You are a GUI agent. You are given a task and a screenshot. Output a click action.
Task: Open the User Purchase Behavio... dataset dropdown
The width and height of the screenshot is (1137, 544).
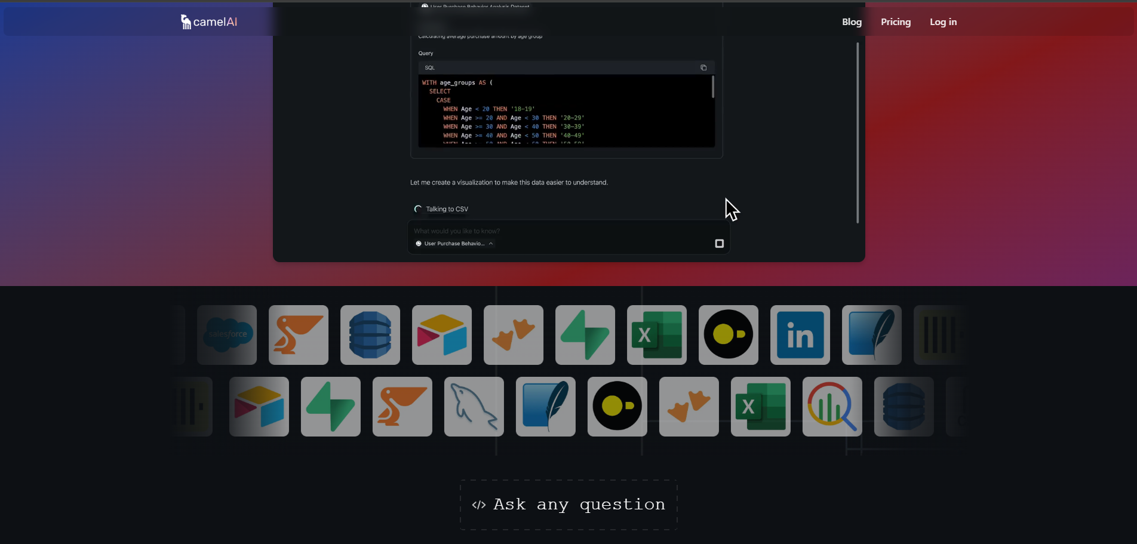pyautogui.click(x=454, y=244)
